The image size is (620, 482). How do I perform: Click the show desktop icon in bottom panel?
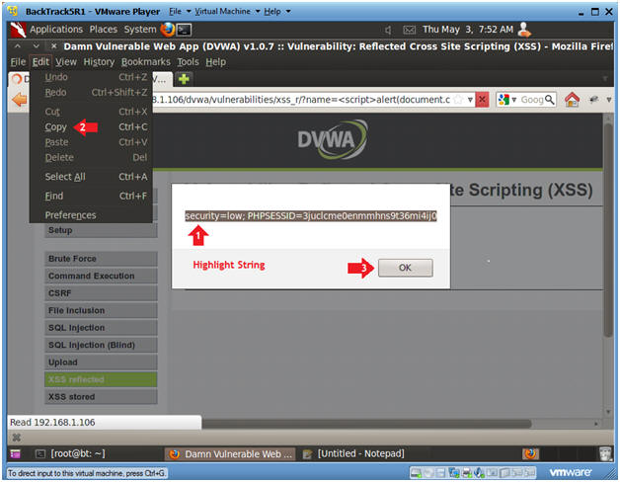pyautogui.click(x=15, y=454)
